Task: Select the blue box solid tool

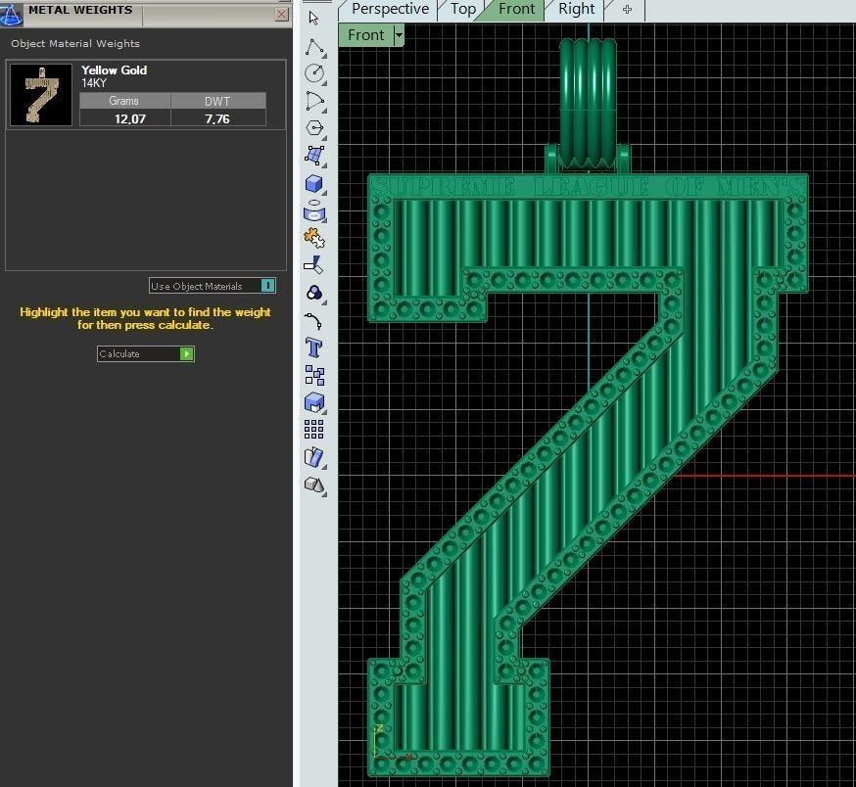Action: (314, 183)
